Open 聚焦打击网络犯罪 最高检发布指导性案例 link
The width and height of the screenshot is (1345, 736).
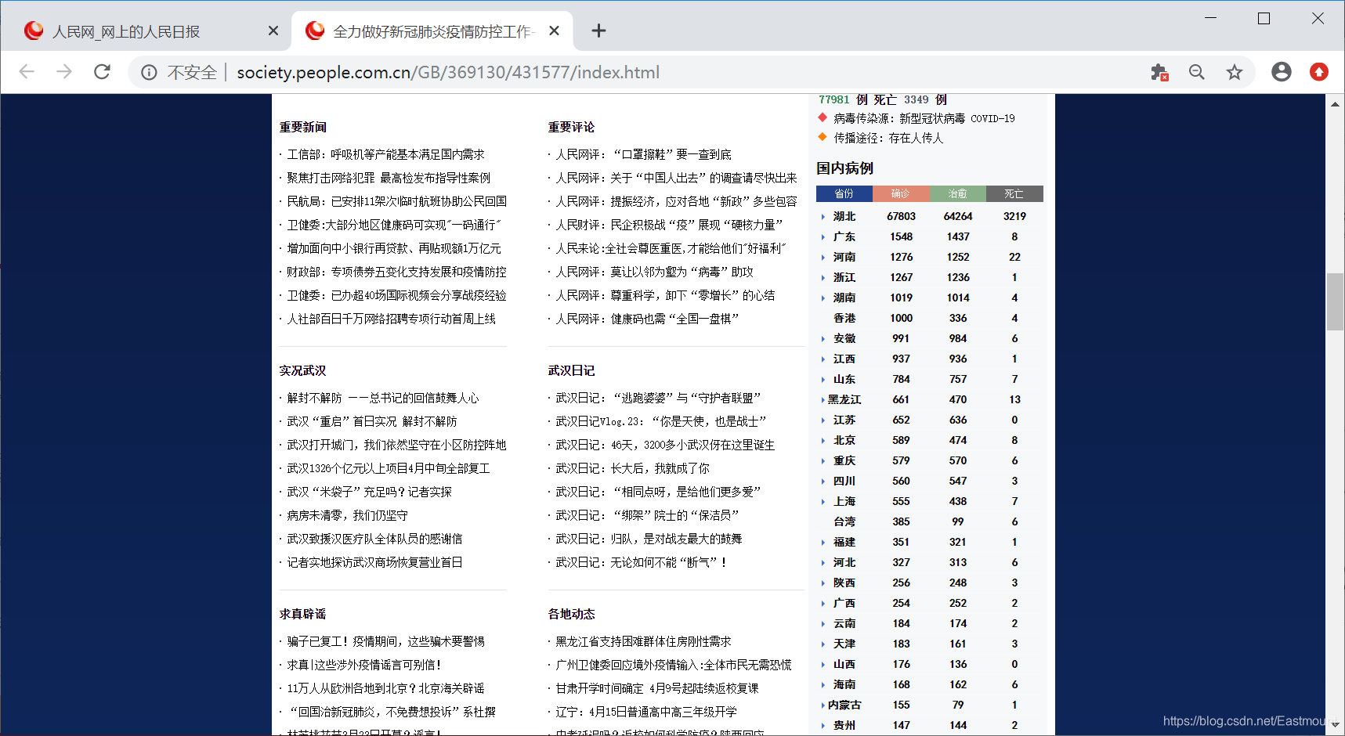(x=389, y=179)
